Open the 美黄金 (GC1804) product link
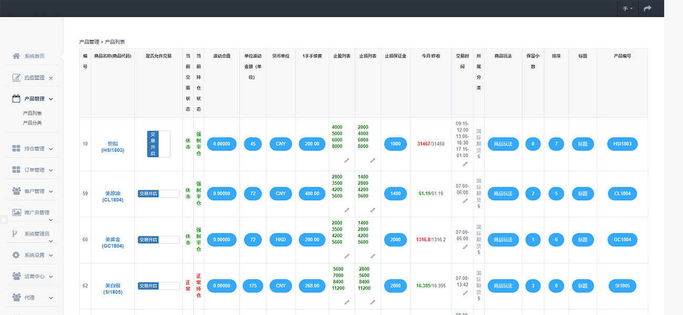 tap(112, 243)
